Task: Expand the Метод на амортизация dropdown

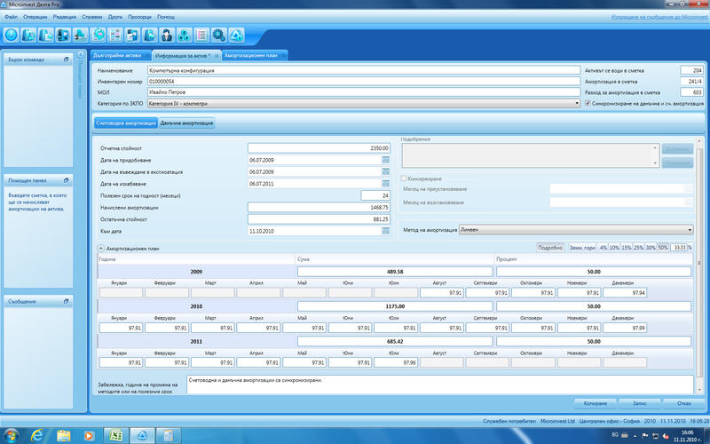Action: tap(690, 228)
